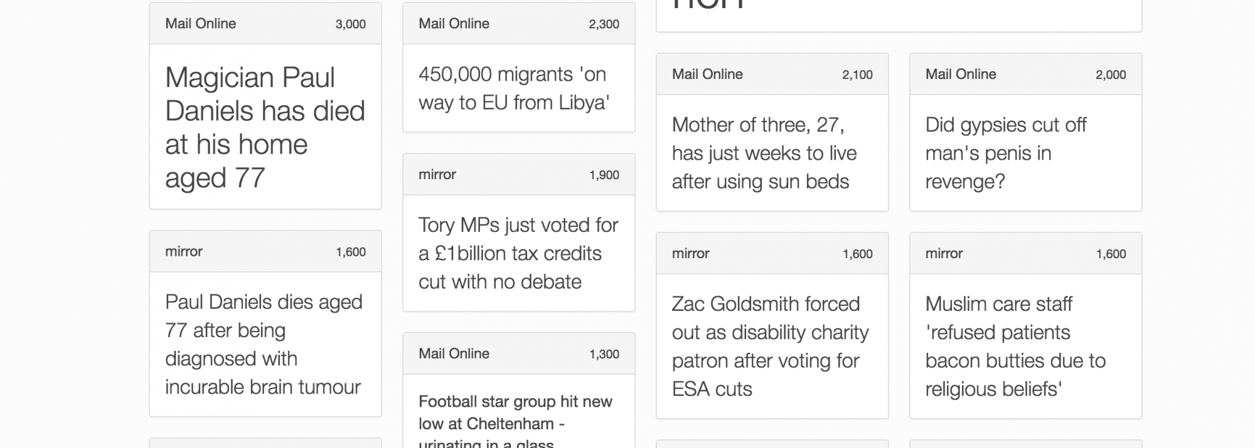Click the 2,100 share count
1255x448 pixels.
click(857, 75)
